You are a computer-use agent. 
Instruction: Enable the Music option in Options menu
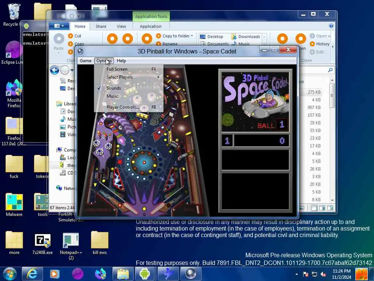(x=129, y=96)
